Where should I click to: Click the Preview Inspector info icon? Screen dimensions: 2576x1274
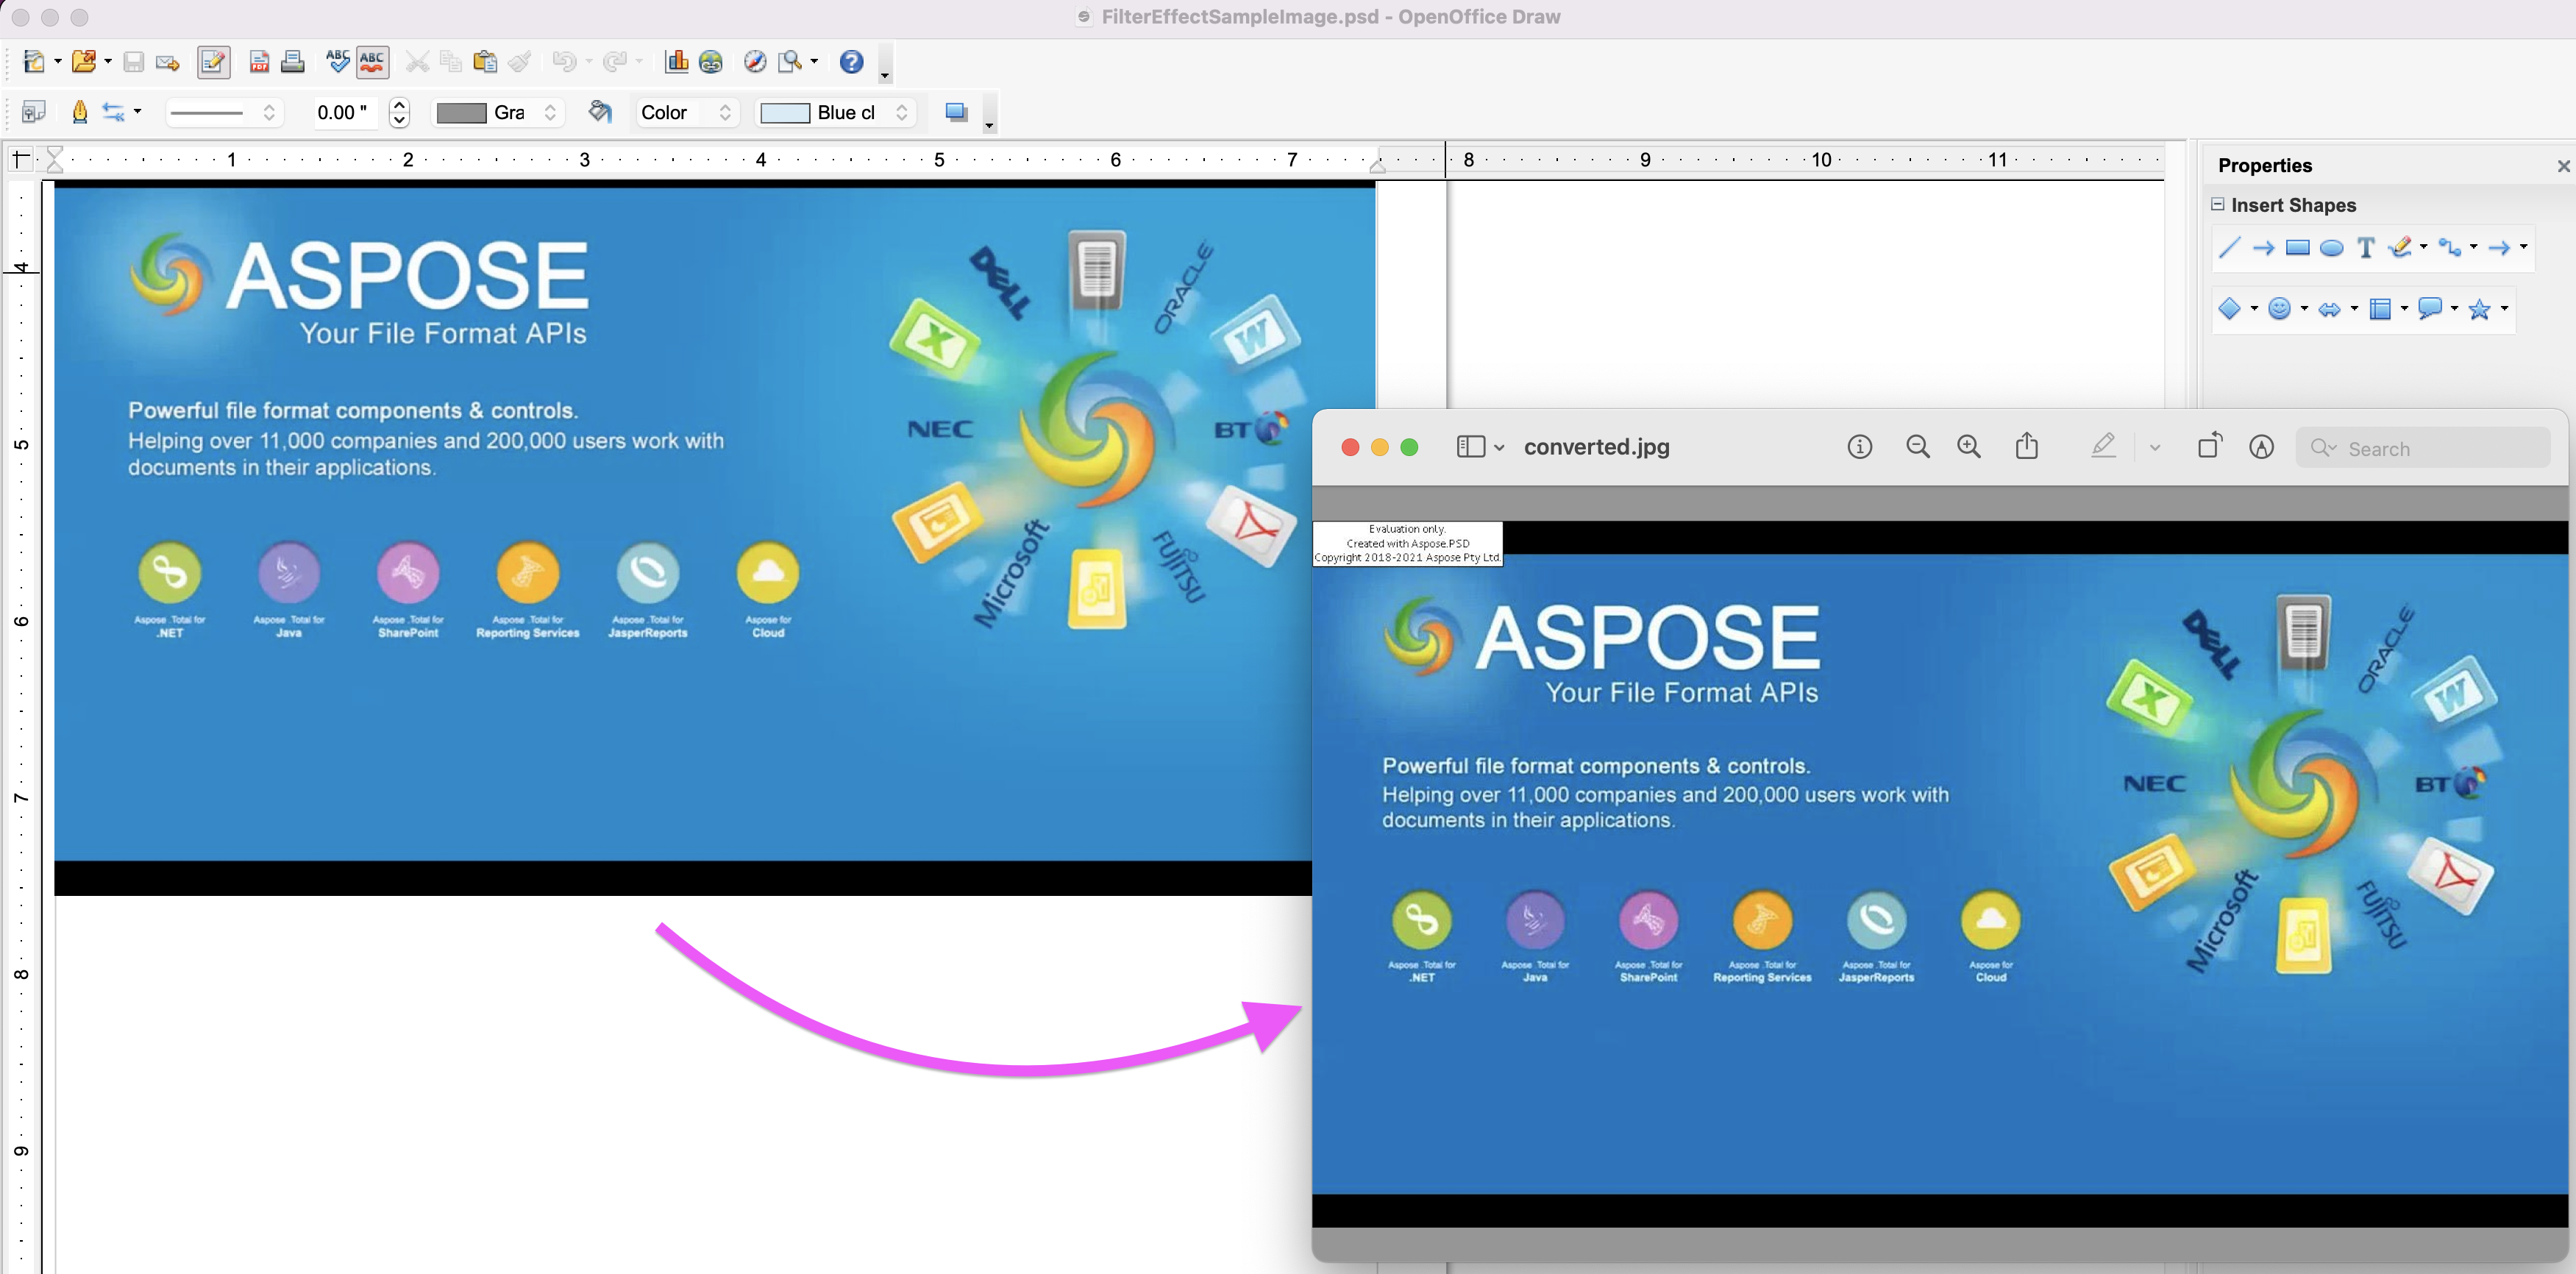(1859, 447)
